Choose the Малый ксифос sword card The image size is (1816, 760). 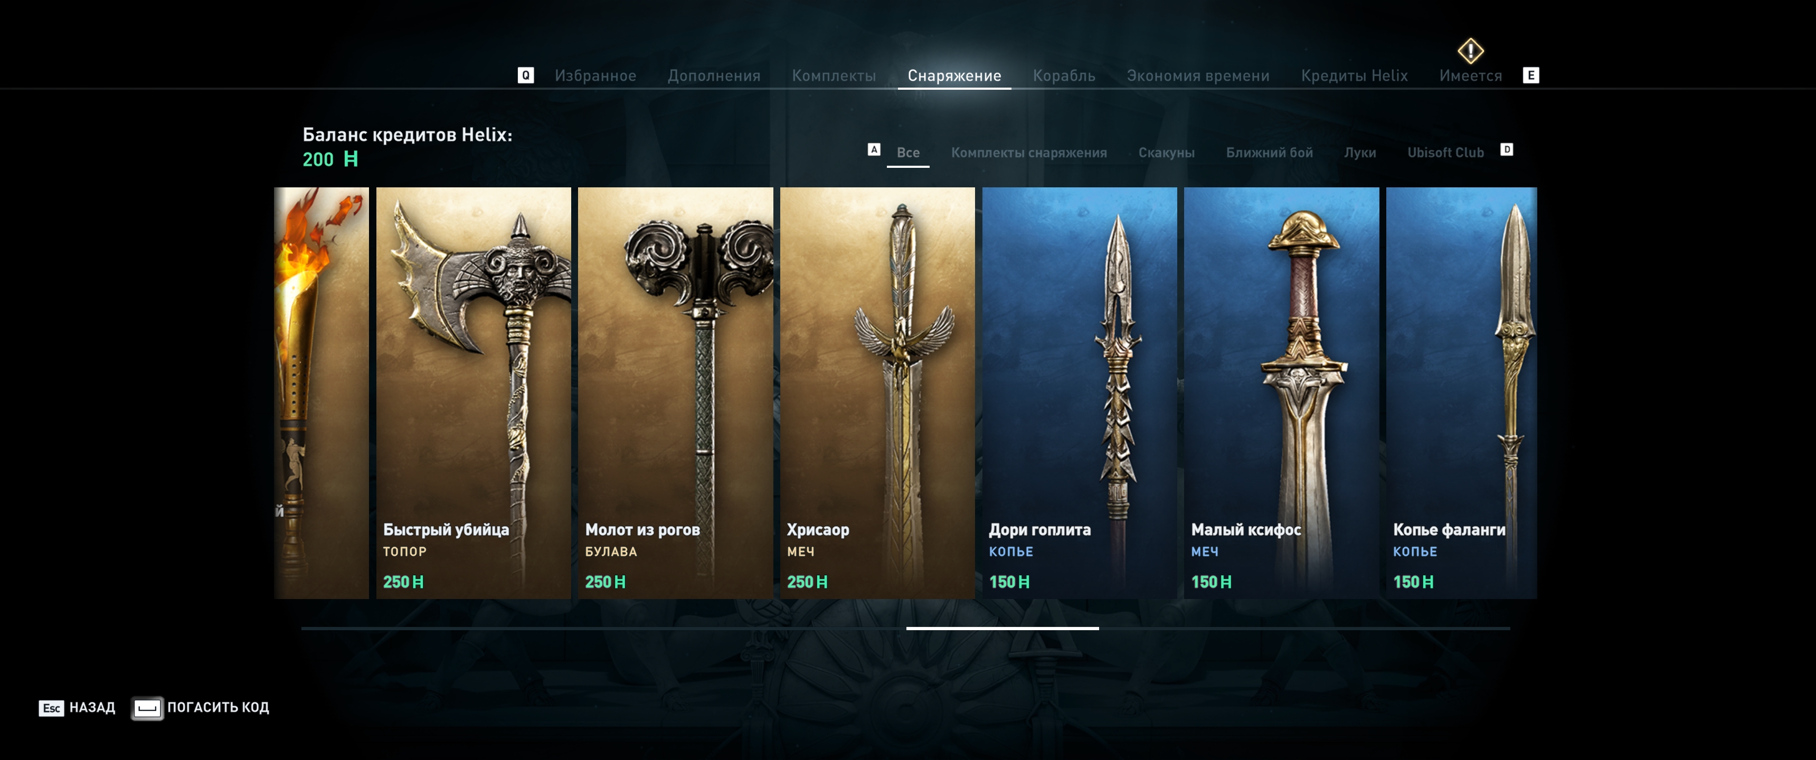(x=1281, y=393)
